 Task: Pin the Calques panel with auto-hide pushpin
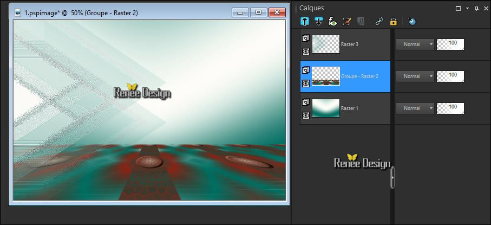click(476, 9)
